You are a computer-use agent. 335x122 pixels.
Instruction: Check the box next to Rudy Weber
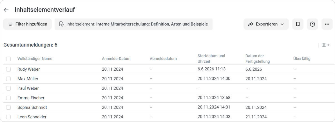pyautogui.click(x=8, y=69)
